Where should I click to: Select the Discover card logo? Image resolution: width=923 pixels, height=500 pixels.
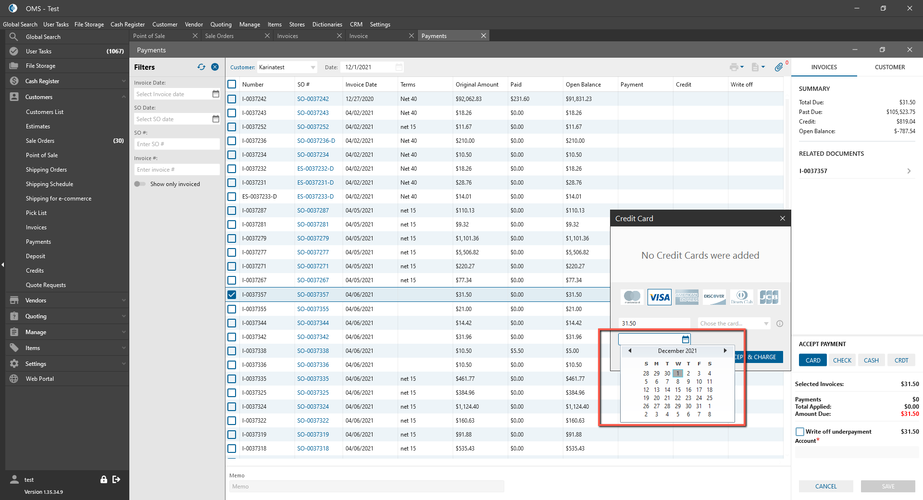pos(714,297)
